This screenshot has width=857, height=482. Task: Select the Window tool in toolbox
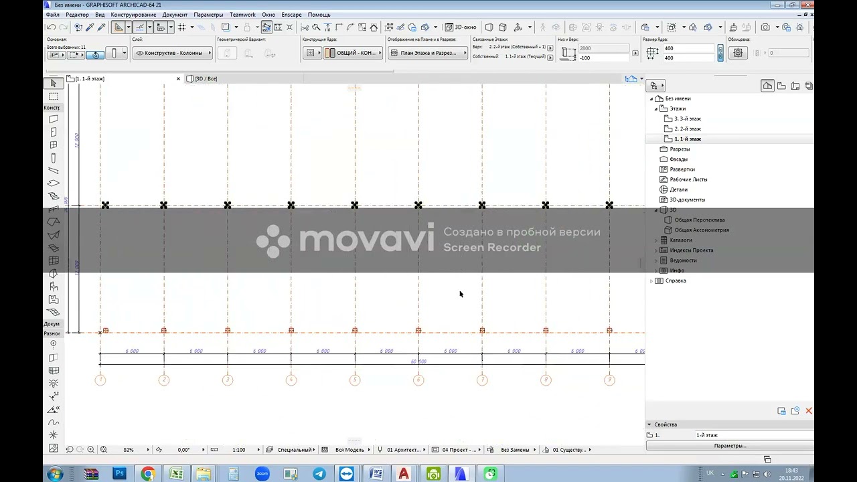(x=53, y=145)
